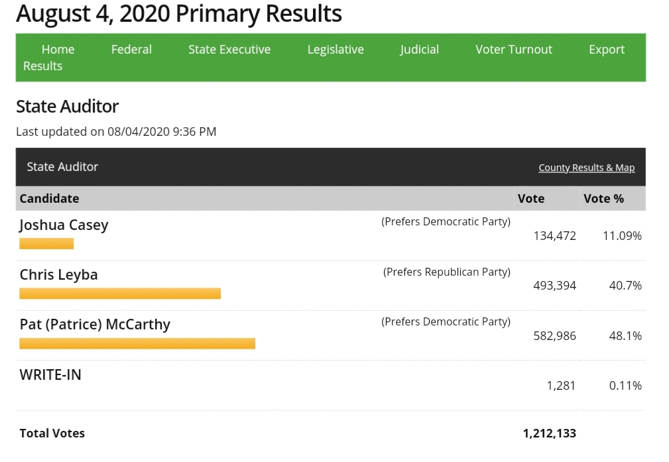Select candidate name Joshua Casey
Image resolution: width=669 pixels, height=462 pixels.
pos(64,225)
